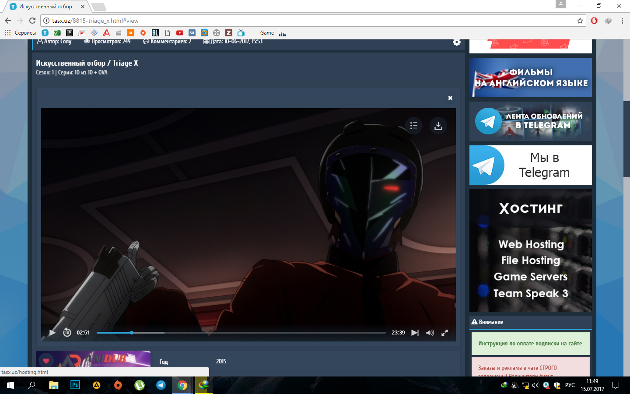Click the video progress bar

241,333
